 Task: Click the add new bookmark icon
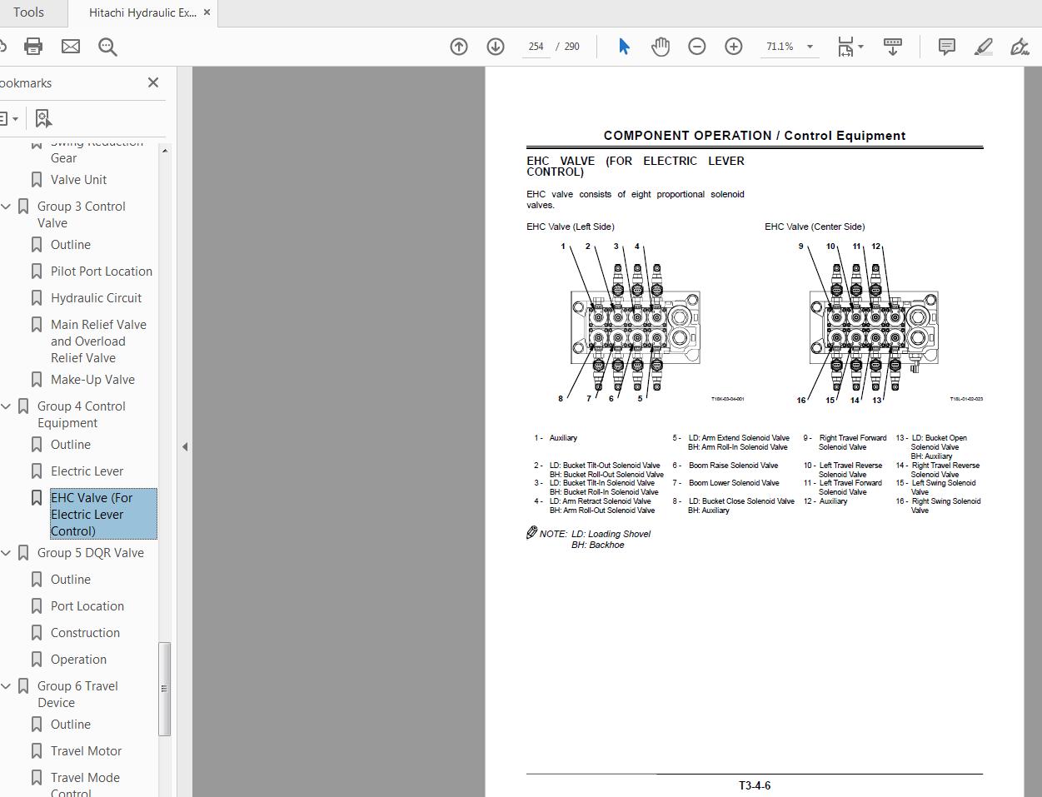pyautogui.click(x=43, y=118)
